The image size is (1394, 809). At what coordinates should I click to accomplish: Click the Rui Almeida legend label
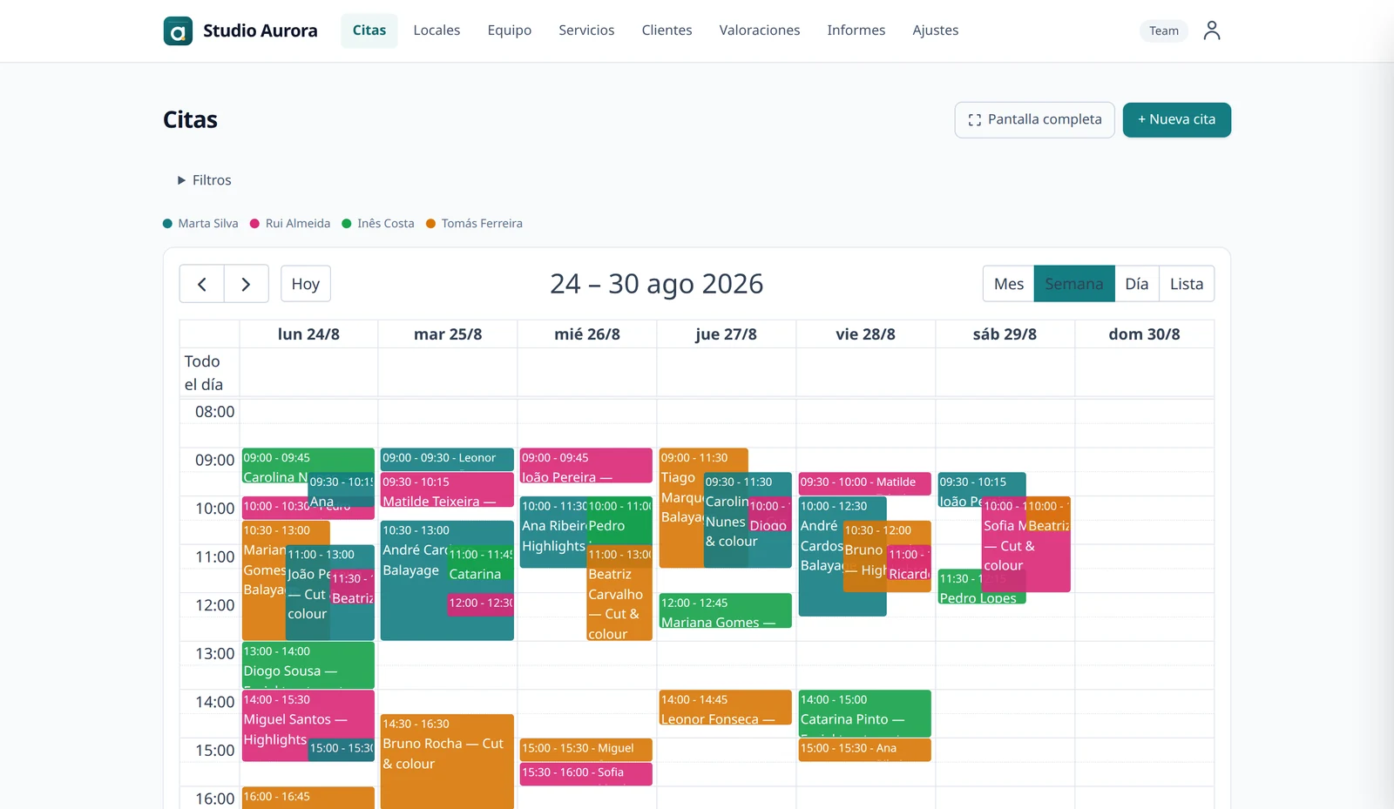[298, 224]
